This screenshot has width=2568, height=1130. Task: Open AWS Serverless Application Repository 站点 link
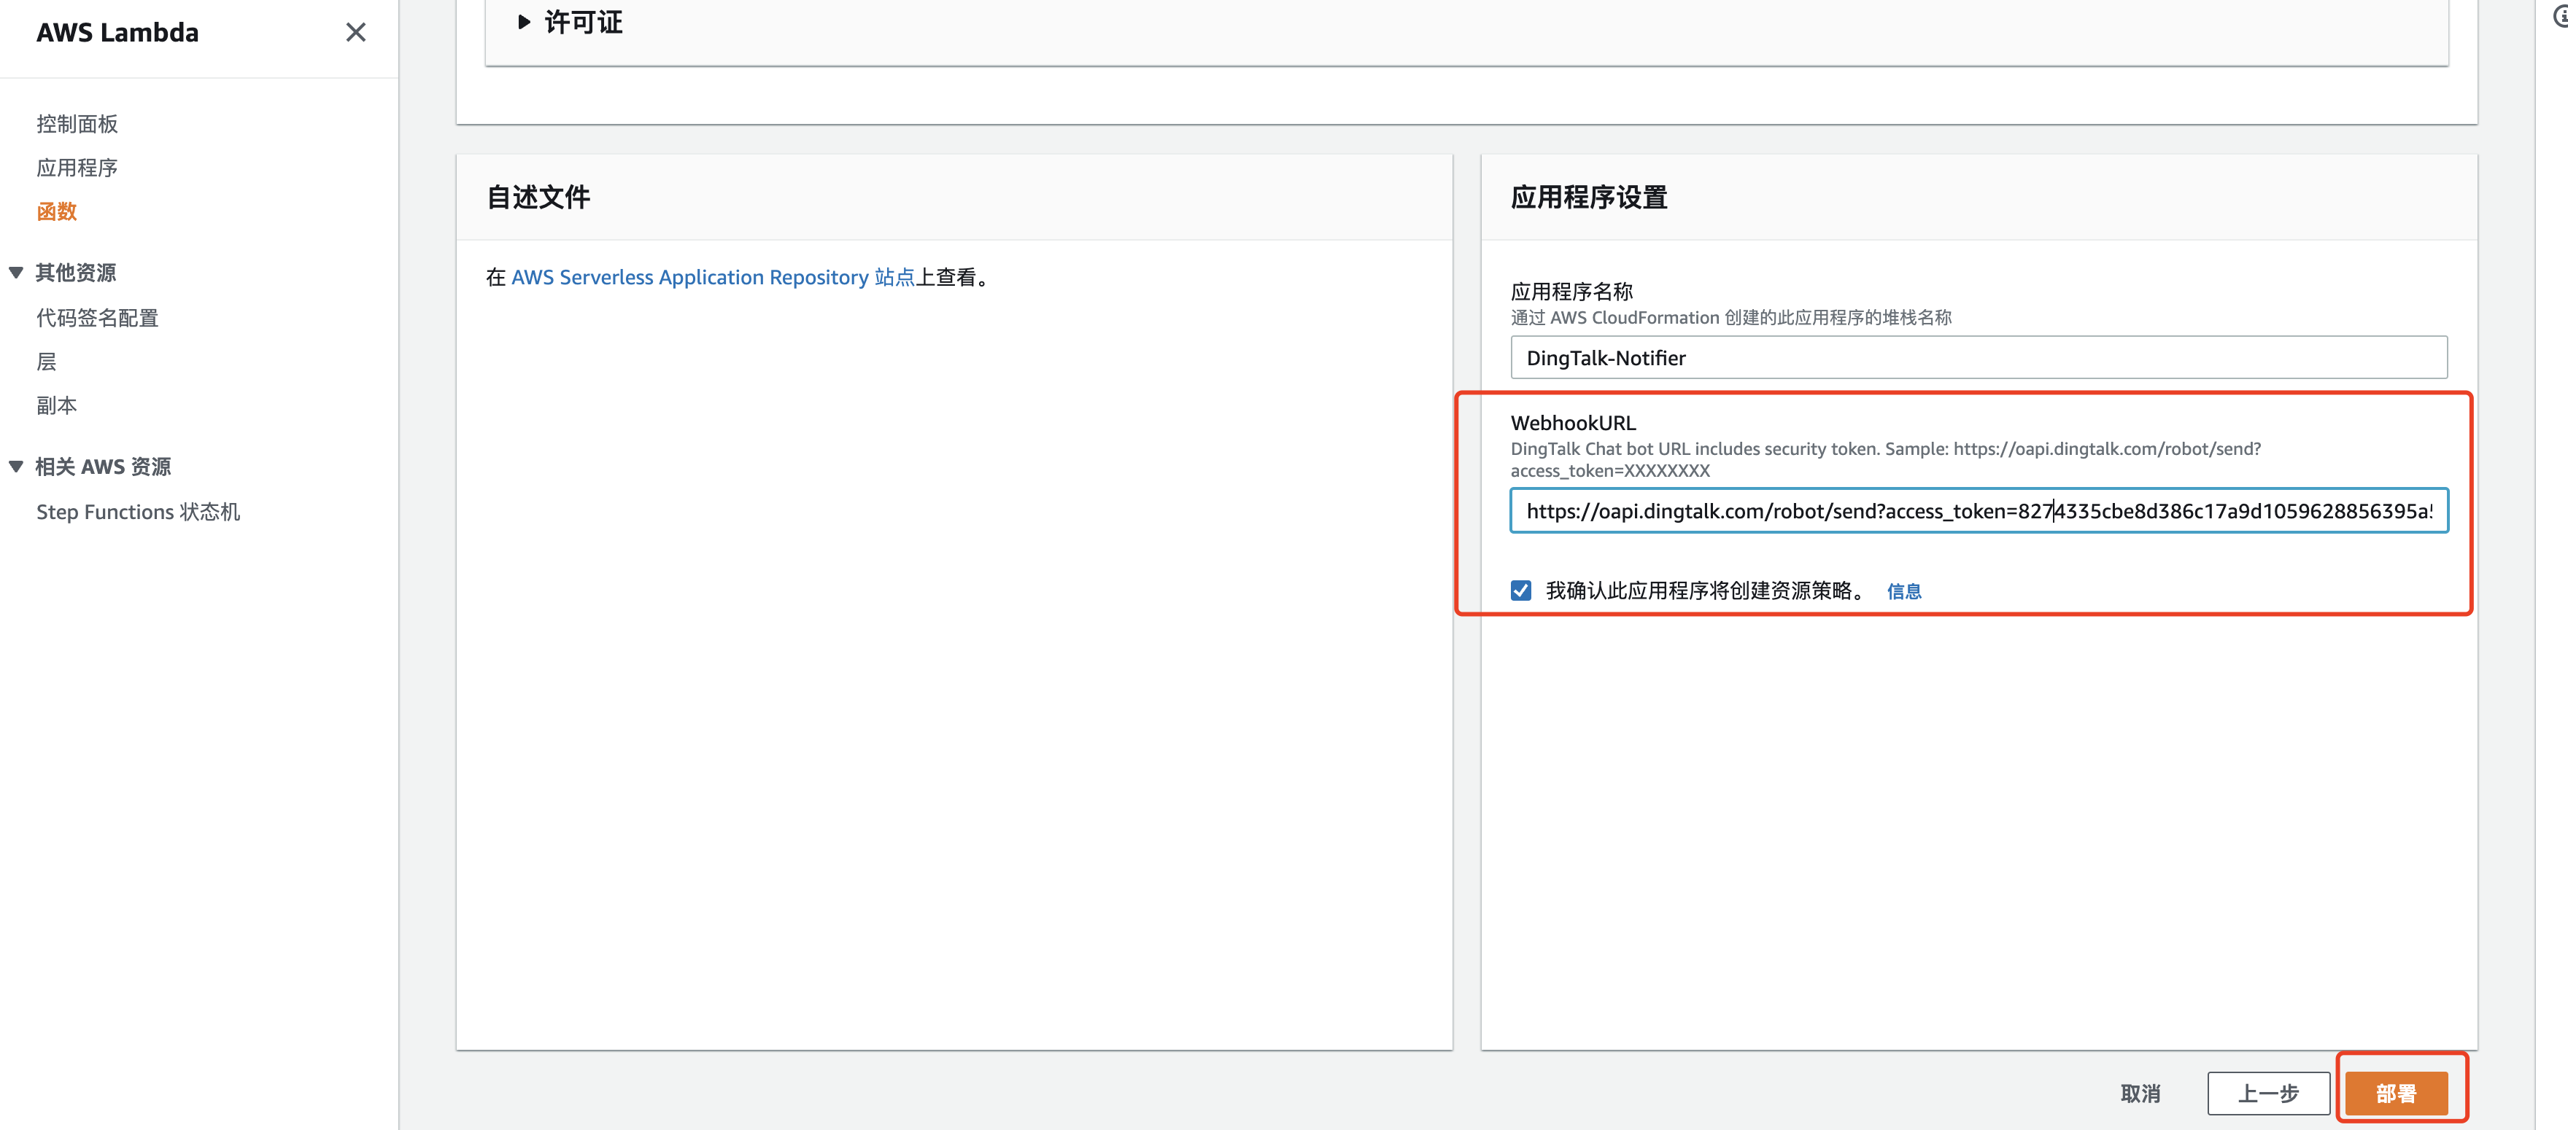[712, 277]
